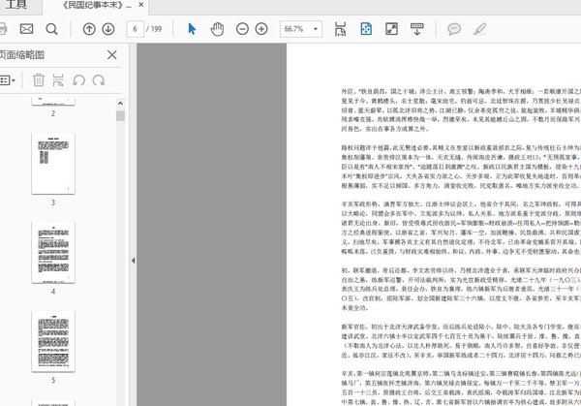The height and width of the screenshot is (406, 581).
Task: Go to previous page arrow
Action: (x=89, y=29)
